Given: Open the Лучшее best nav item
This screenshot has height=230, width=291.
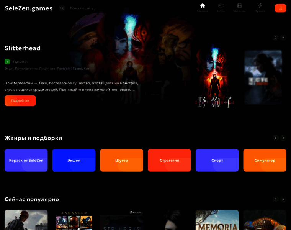Looking at the screenshot, I should [x=260, y=8].
